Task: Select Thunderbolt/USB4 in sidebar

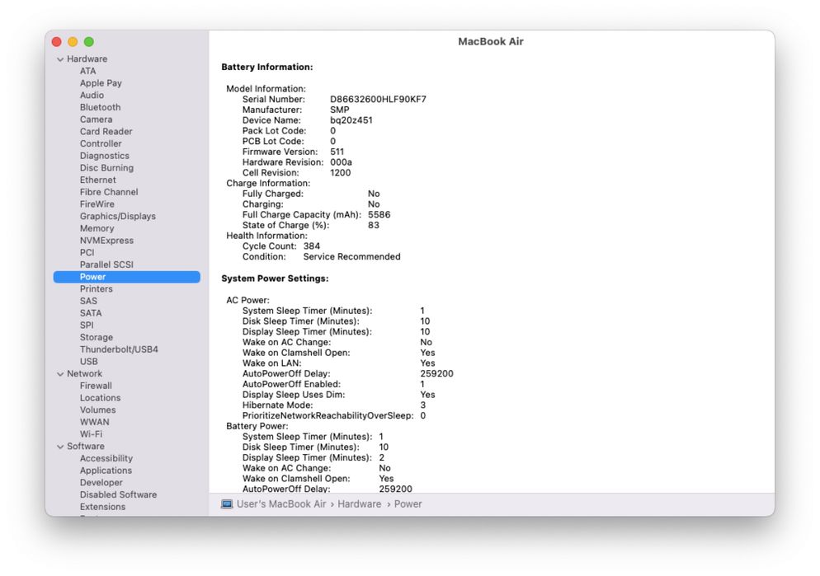Action: tap(119, 349)
